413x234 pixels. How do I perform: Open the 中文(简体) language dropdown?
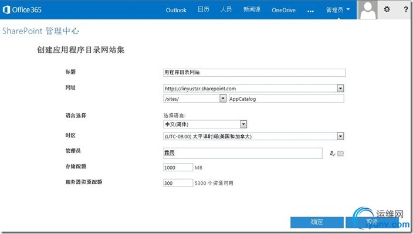click(x=243, y=124)
